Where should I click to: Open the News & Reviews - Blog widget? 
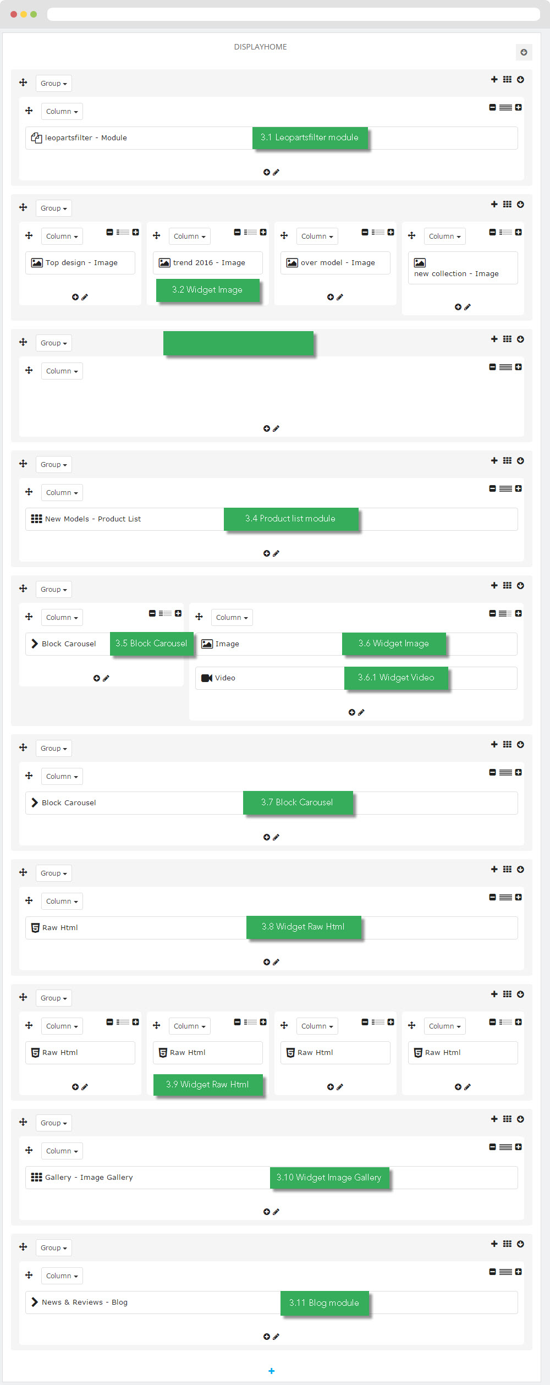[x=84, y=1302]
